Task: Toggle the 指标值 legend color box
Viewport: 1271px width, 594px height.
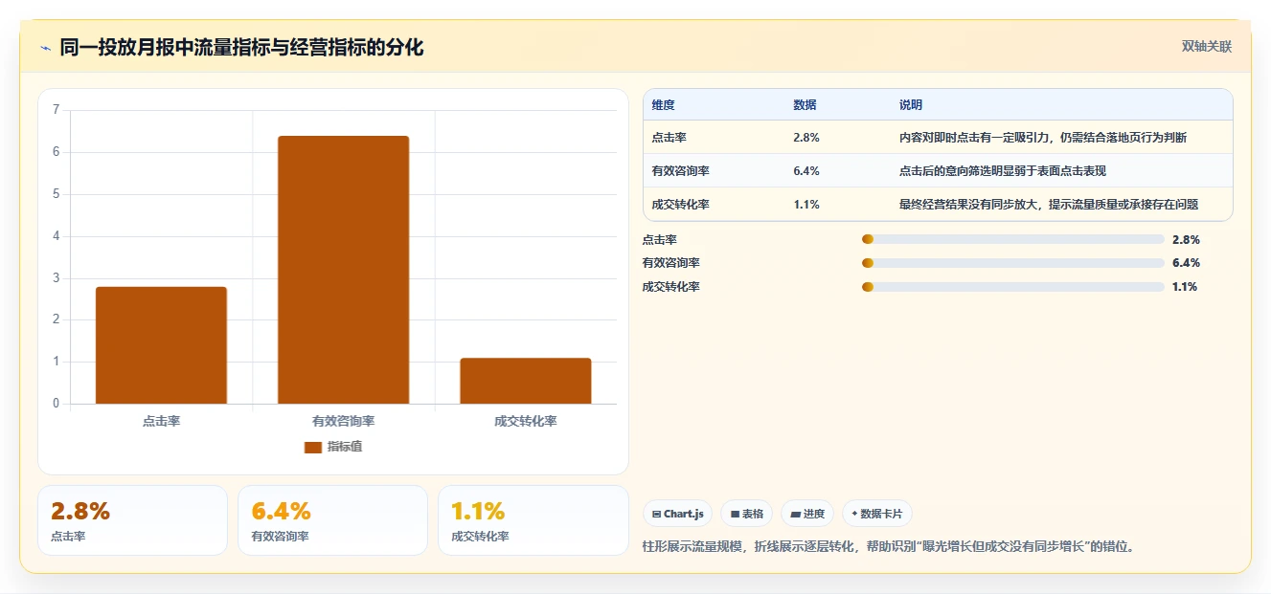Action: [313, 447]
